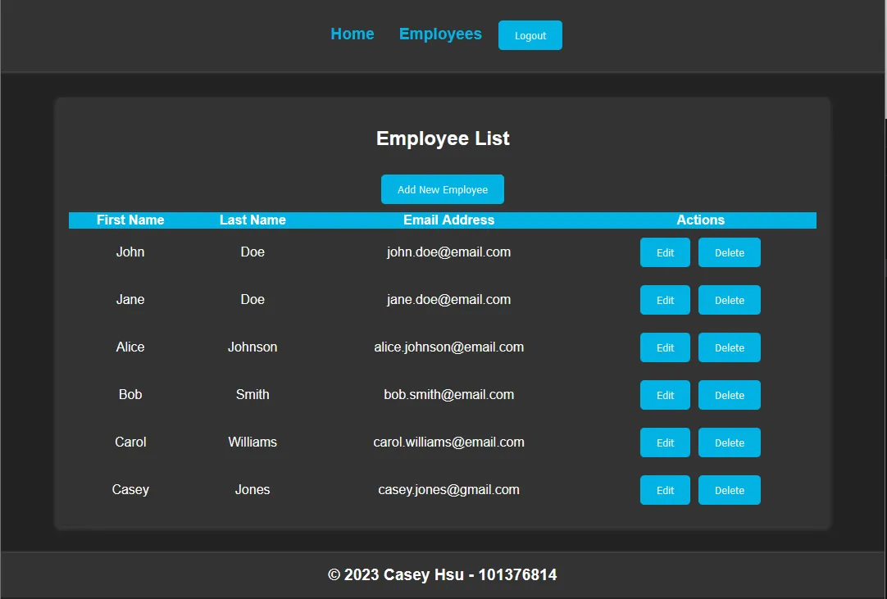The image size is (887, 599).
Task: Delete Jane Doe's record
Action: [729, 299]
